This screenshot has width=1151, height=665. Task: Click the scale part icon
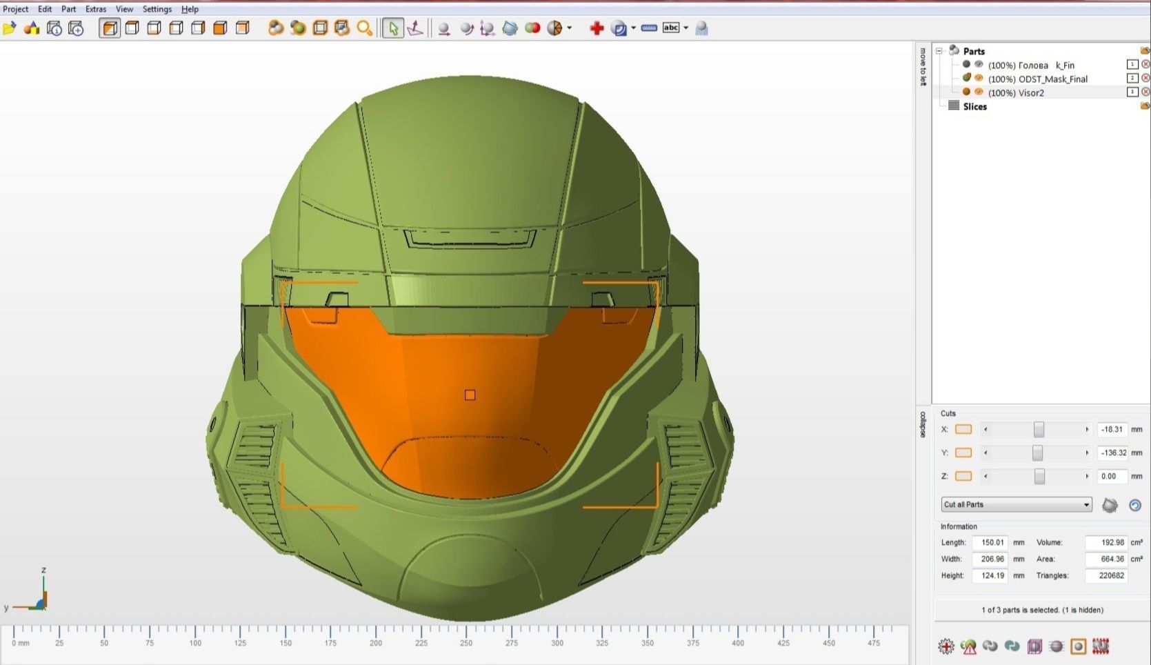(488, 28)
